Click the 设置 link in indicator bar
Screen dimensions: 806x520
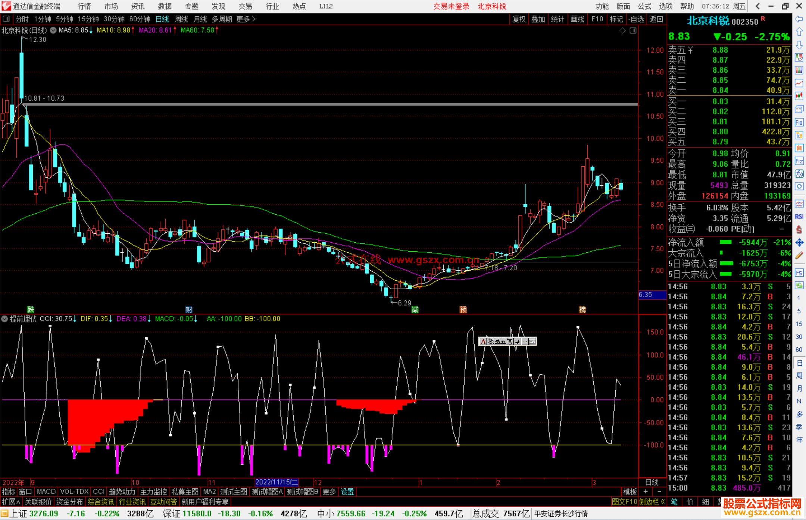(x=347, y=492)
